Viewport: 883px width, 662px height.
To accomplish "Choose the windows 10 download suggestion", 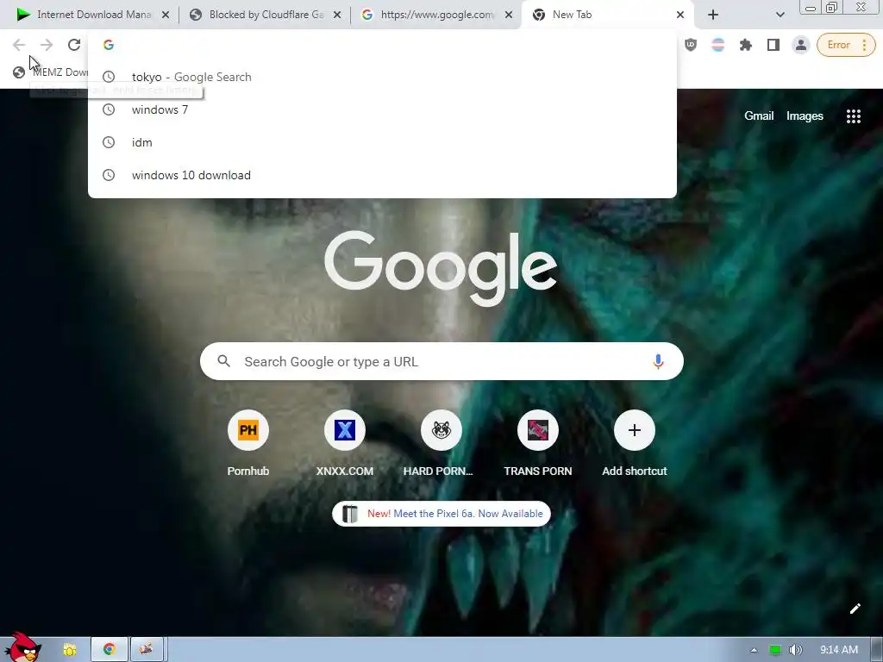I will tap(382, 175).
